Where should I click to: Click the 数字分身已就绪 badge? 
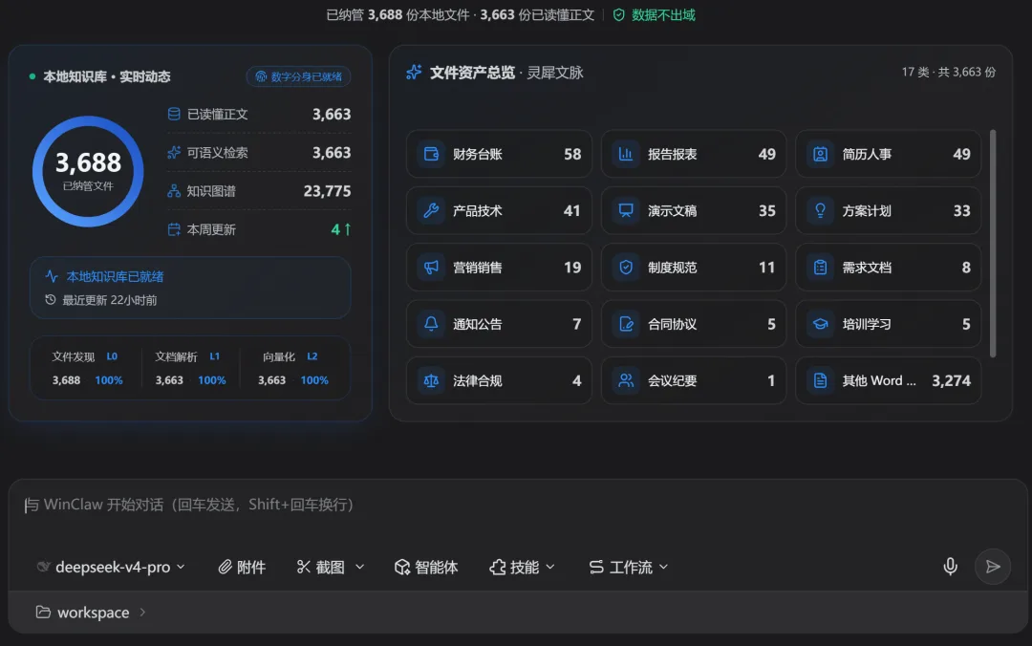pyautogui.click(x=298, y=76)
